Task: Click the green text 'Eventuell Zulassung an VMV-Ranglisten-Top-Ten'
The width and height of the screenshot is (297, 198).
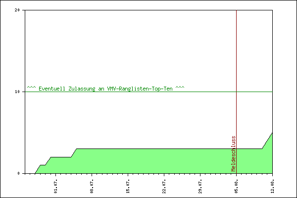Action: click(x=106, y=89)
